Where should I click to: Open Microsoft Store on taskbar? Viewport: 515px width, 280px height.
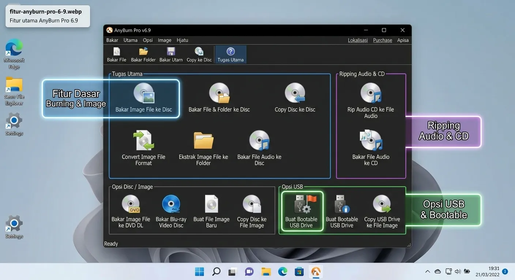[x=299, y=272]
